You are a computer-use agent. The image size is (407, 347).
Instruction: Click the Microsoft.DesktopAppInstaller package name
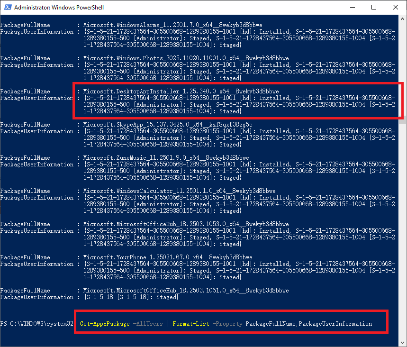pyautogui.click(x=181, y=91)
